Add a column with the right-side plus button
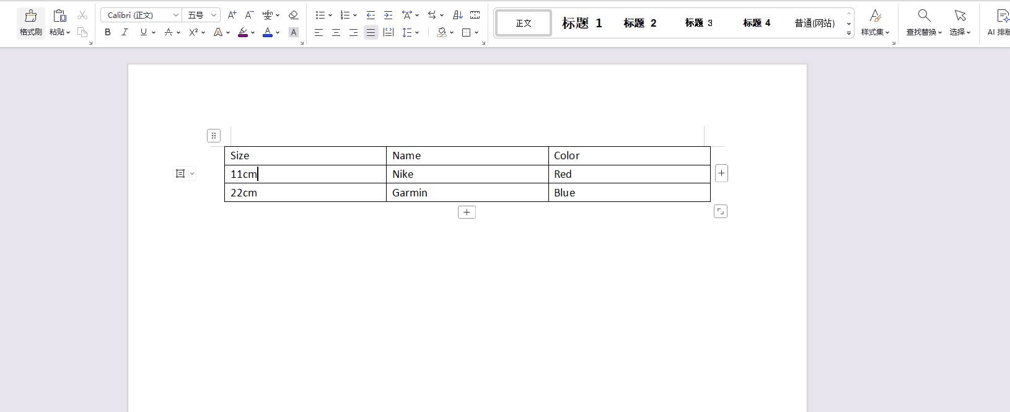 [721, 173]
